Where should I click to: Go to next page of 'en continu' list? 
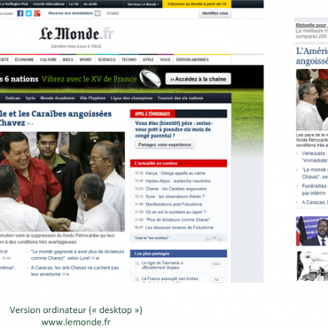(x=220, y=238)
